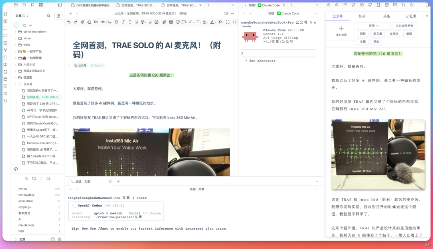This screenshot has width=433, height=249.
Task: Undo the last edit
Action: (69, 22)
